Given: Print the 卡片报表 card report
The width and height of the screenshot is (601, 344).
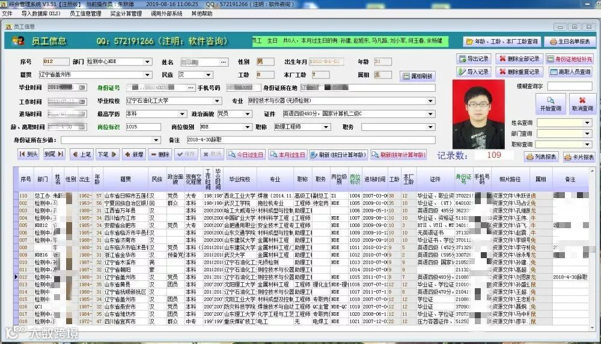Looking at the screenshot, I should pyautogui.click(x=579, y=157).
